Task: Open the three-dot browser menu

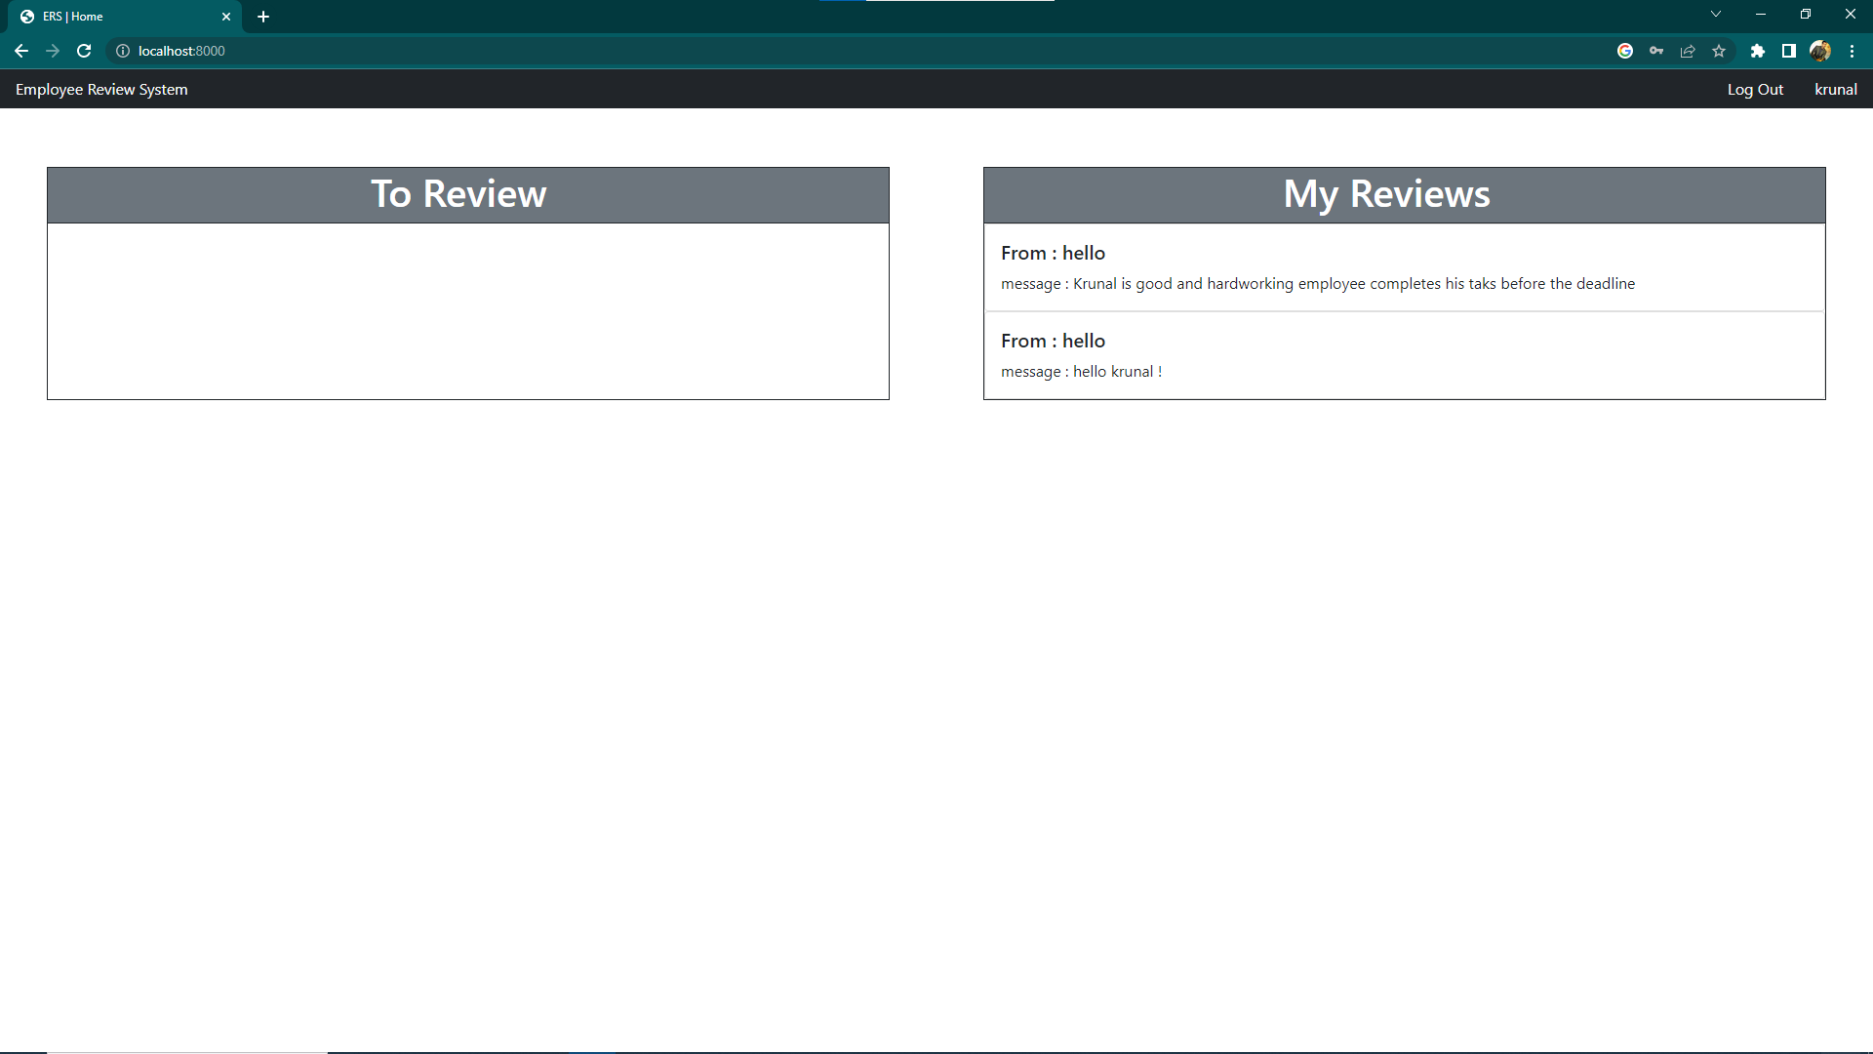Action: click(x=1853, y=51)
